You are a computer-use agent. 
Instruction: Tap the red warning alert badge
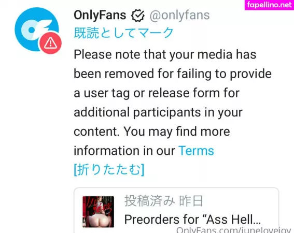pyautogui.click(x=50, y=43)
